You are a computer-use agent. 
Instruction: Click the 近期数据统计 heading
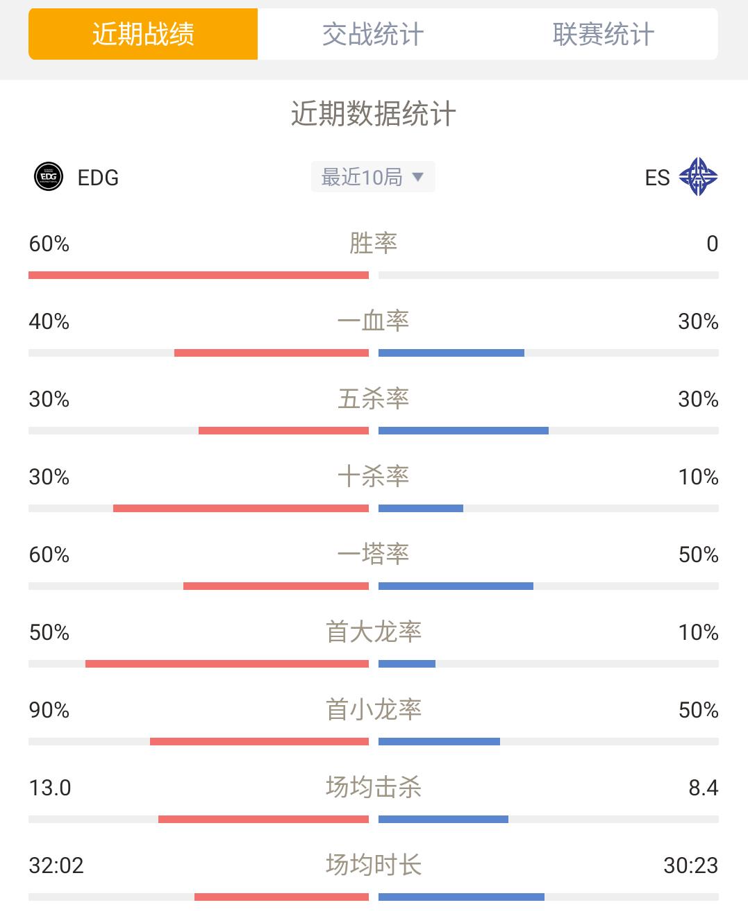click(x=373, y=114)
